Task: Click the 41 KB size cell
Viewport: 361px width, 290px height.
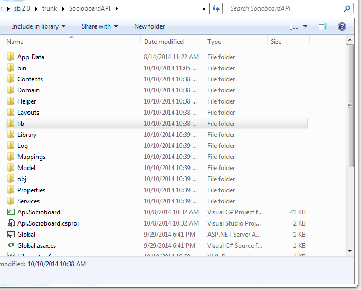Action: point(298,212)
